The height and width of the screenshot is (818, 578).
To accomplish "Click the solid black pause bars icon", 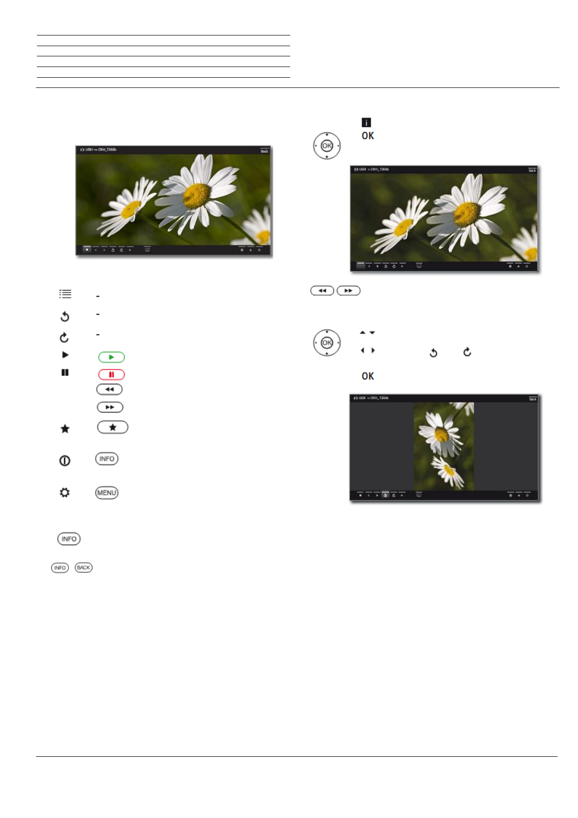I will (x=65, y=373).
